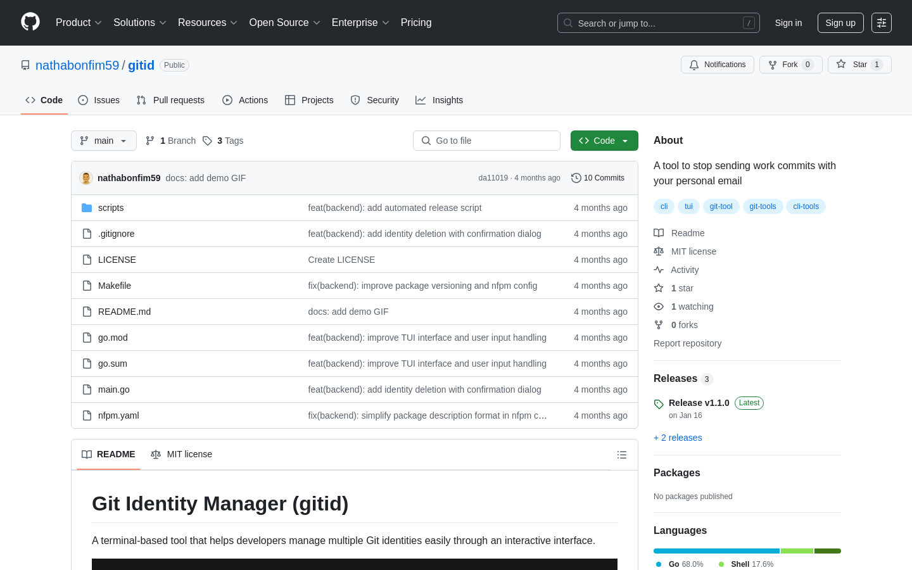912x570 pixels.
Task: Open the tui topic tag
Action: (x=688, y=206)
